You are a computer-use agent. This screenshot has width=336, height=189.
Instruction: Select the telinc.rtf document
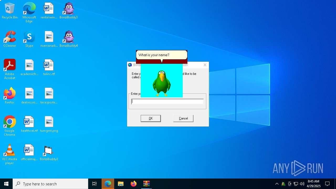[x=49, y=68]
